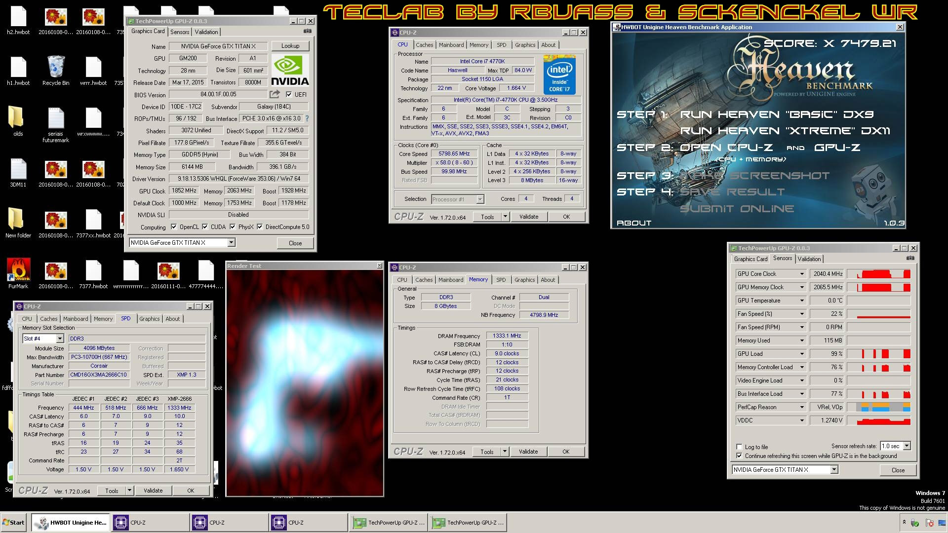
Task: Expand the Sensor refresh rate dropdown
Action: pyautogui.click(x=907, y=446)
